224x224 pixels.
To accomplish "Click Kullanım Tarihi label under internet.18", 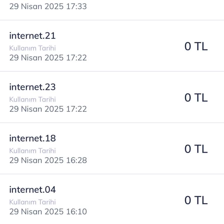I will [x=32, y=151].
